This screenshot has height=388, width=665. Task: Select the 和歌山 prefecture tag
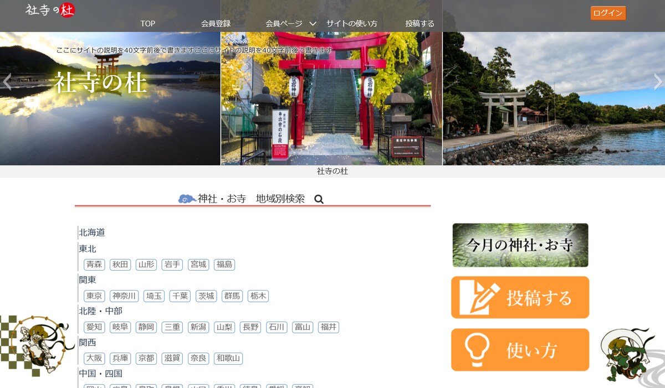pos(228,359)
